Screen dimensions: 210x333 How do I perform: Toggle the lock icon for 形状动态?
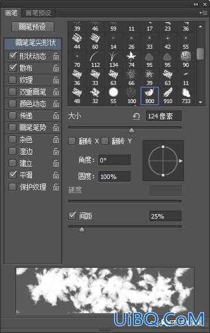pos(56,56)
